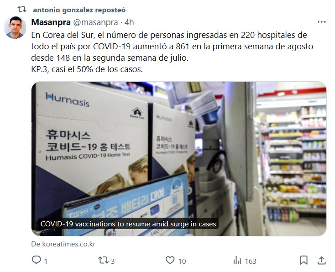This screenshot has height=272, width=335.
Task: Click the COVID-19 vaccinations headline caption
Action: click(128, 224)
